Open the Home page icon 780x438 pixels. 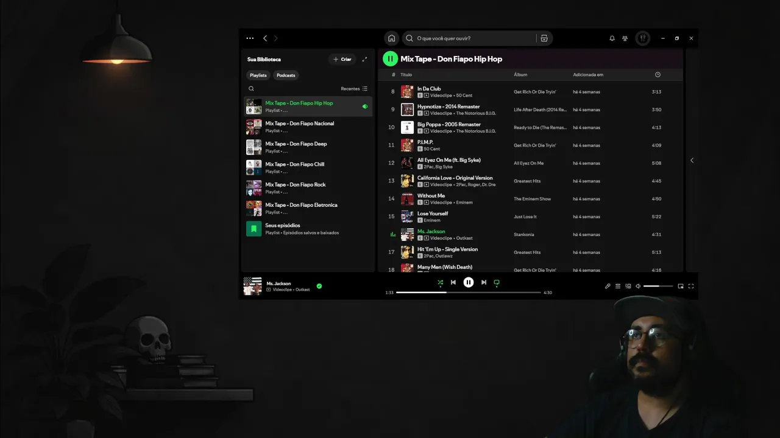391,38
